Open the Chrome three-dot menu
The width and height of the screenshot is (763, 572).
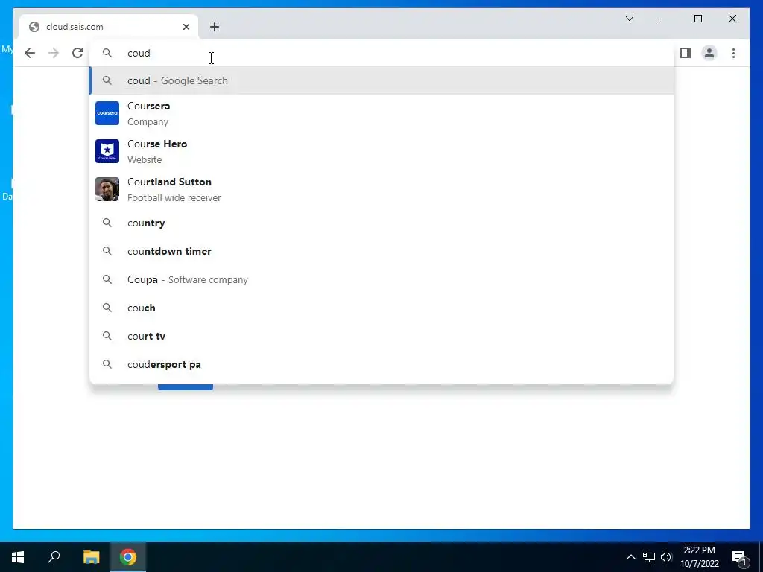[x=733, y=53]
